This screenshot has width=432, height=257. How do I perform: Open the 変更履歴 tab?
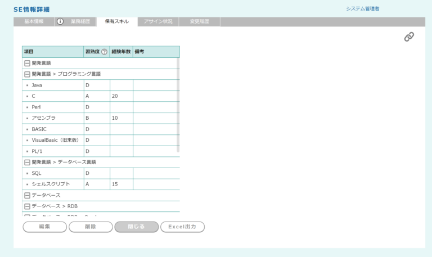199,21
